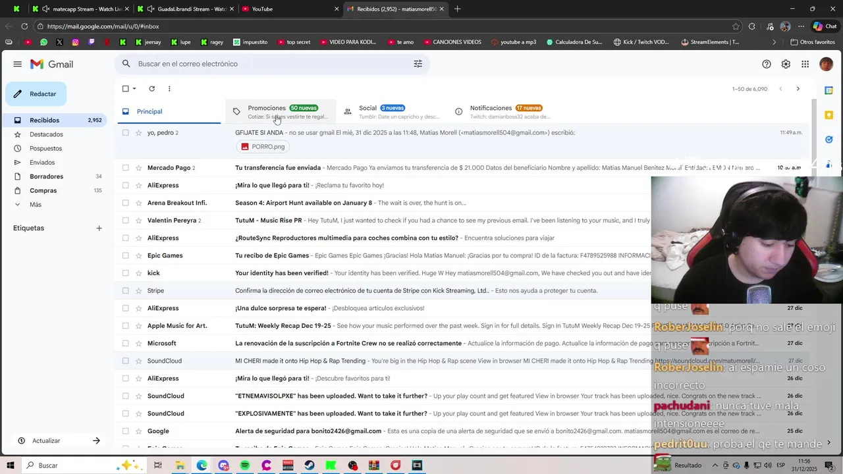Open the More options three-dot menu
Image resolution: width=843 pixels, height=474 pixels.
(x=169, y=88)
